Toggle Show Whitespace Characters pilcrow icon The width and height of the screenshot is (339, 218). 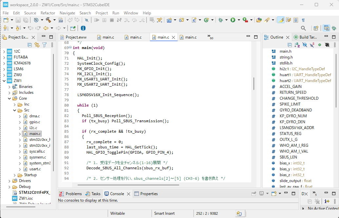coord(303,20)
